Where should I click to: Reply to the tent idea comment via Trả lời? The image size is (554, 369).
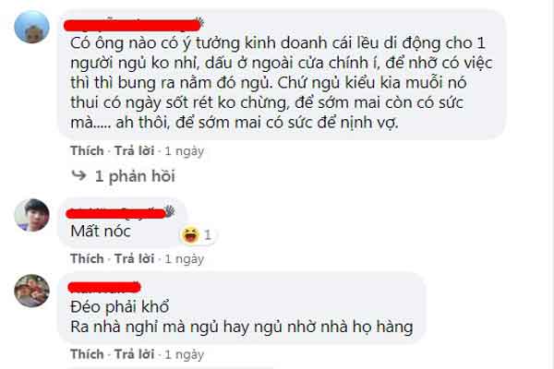[134, 150]
